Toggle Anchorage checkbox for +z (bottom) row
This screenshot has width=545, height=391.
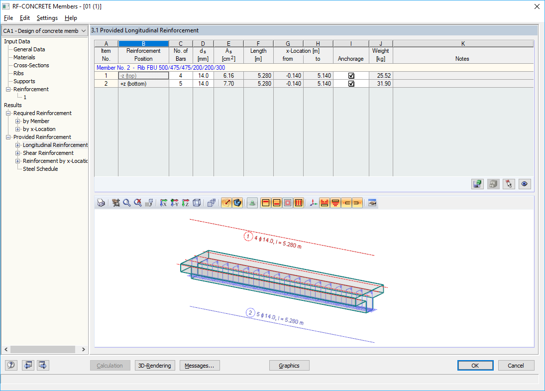351,84
